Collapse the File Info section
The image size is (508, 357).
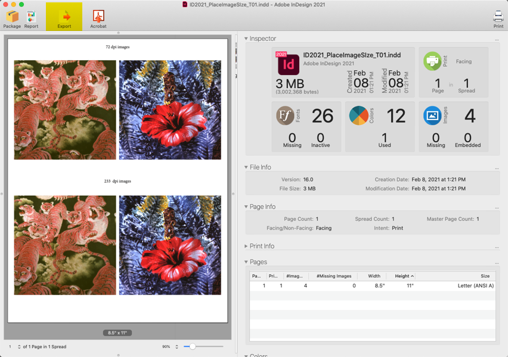click(x=246, y=167)
